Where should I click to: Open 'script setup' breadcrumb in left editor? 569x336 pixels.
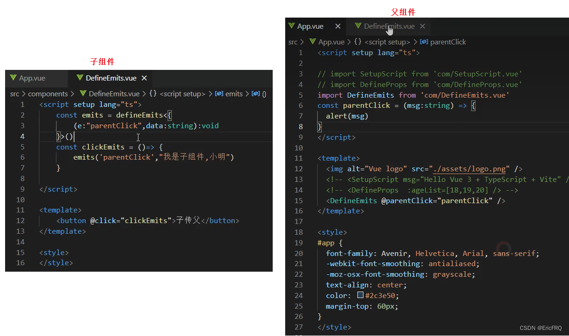coord(182,93)
